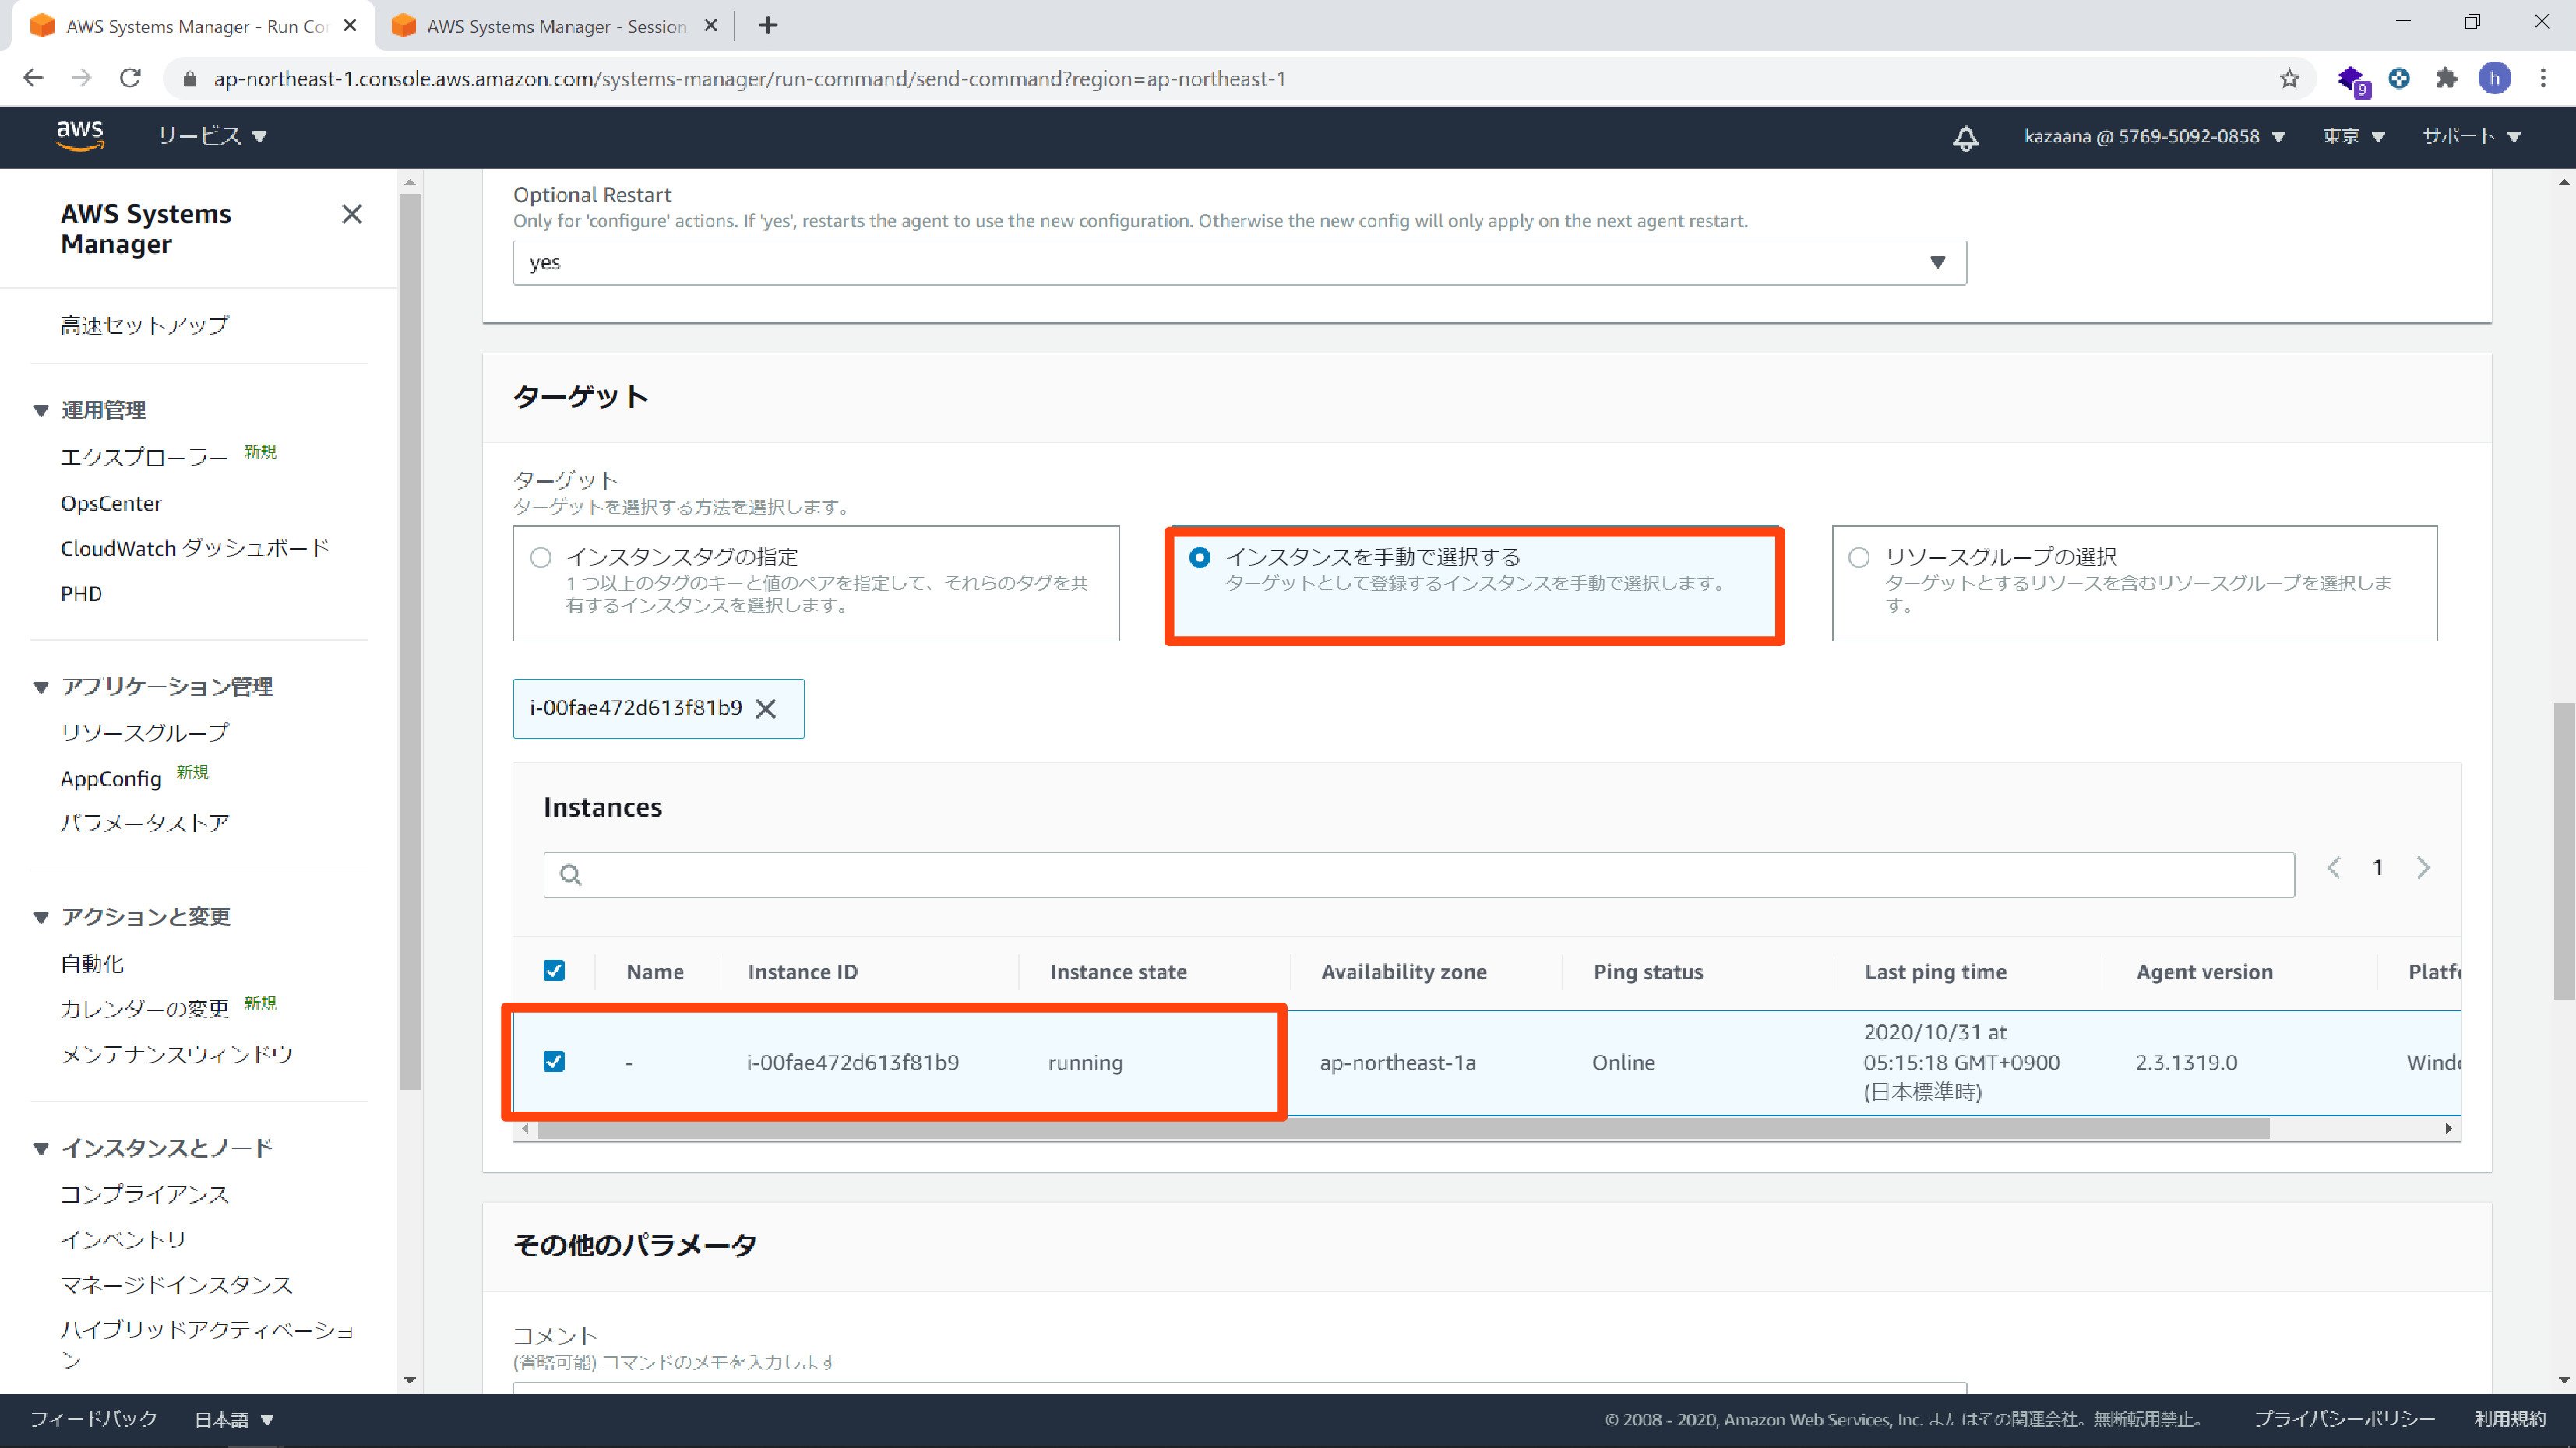
Task: Open 自動化 in sidebar
Action: 92,963
